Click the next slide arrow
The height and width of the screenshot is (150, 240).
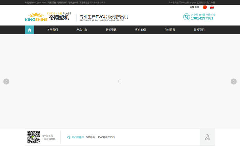tap(234, 81)
